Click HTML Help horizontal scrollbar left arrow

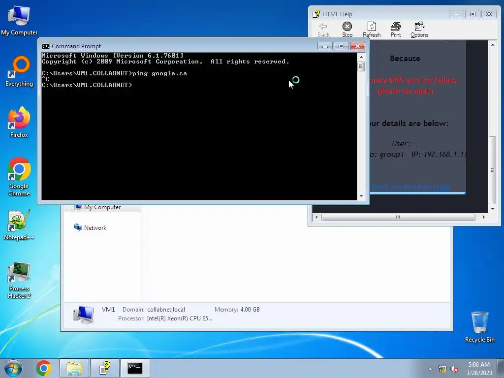click(316, 217)
